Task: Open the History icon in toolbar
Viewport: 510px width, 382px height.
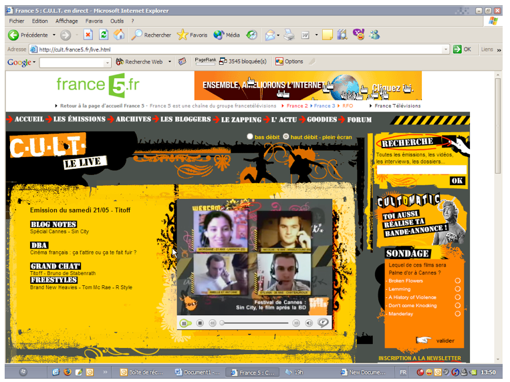Action: 251,35
